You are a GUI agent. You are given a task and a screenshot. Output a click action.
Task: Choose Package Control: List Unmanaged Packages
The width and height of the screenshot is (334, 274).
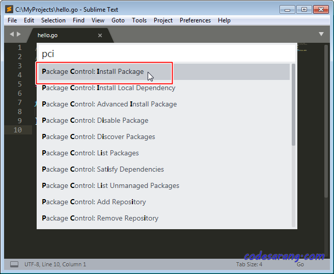(x=164, y=185)
